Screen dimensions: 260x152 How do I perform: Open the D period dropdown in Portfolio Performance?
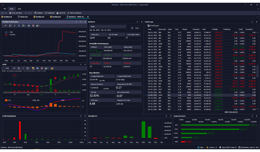click(5, 26)
